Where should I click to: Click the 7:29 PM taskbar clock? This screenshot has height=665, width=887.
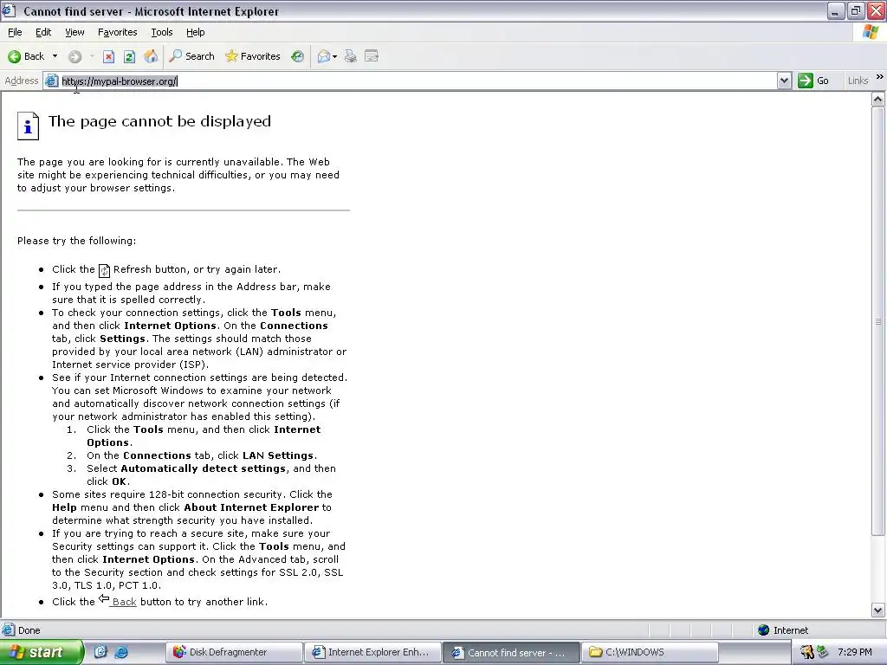(x=855, y=652)
